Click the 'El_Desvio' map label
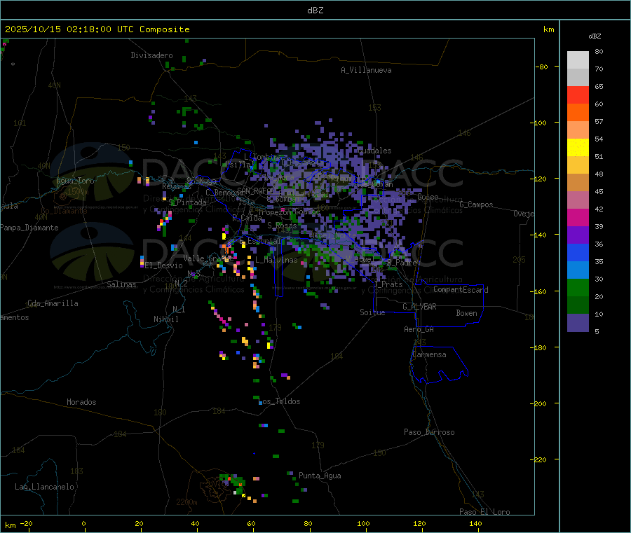Screen dimensions: 631x533 click(x=164, y=265)
